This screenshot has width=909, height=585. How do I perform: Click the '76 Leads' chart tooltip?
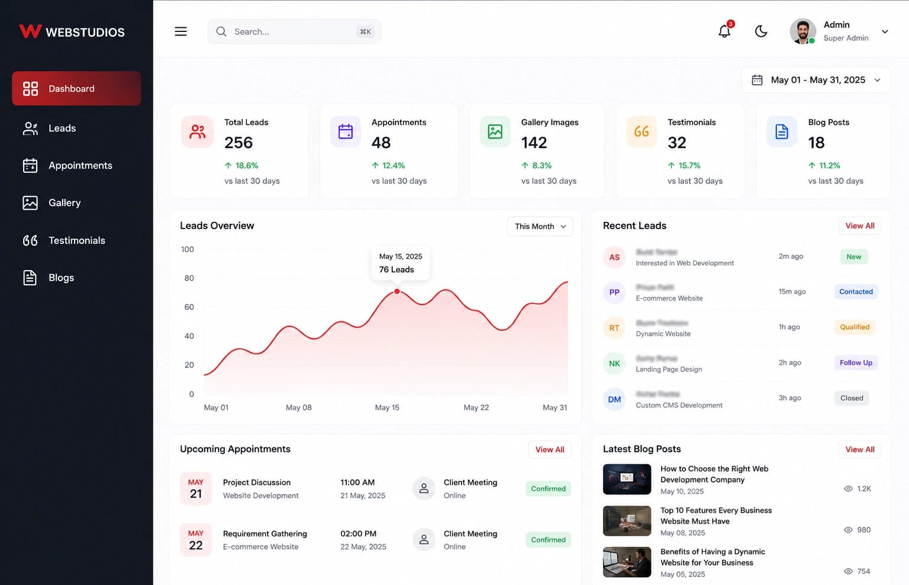coord(401,263)
